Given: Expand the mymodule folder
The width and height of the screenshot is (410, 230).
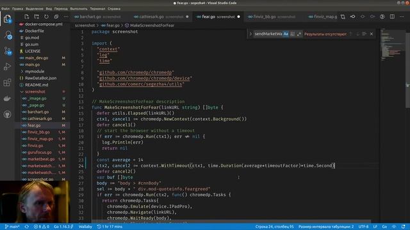Looking at the screenshot, I should coord(35,71).
